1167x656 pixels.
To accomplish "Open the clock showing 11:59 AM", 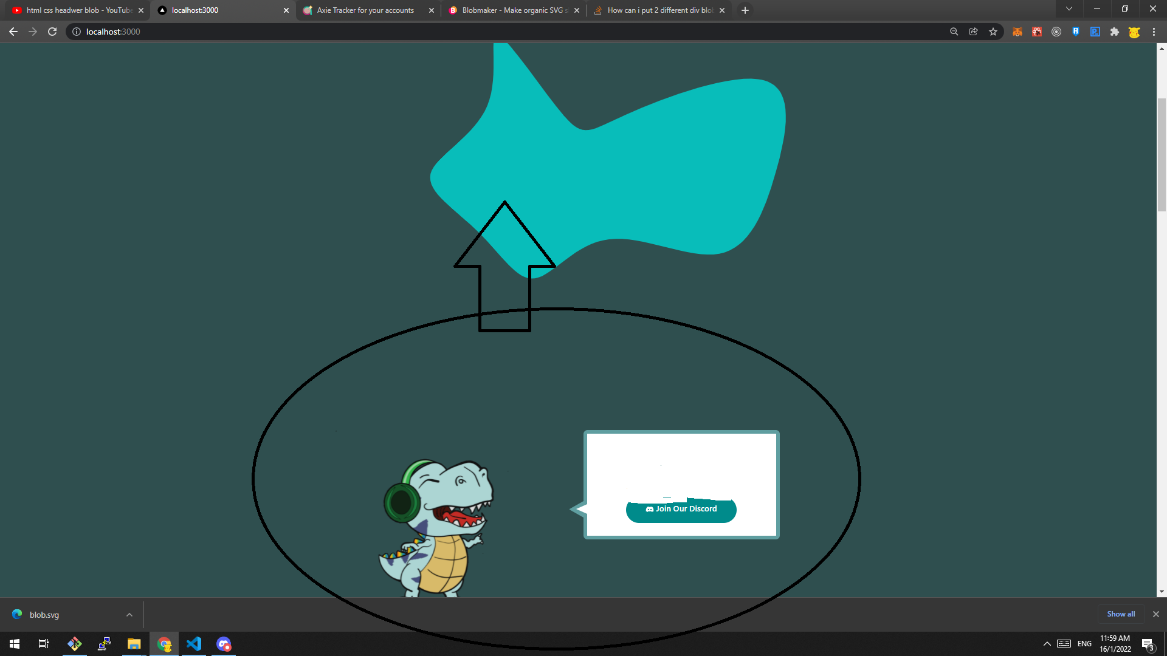I will point(1115,644).
